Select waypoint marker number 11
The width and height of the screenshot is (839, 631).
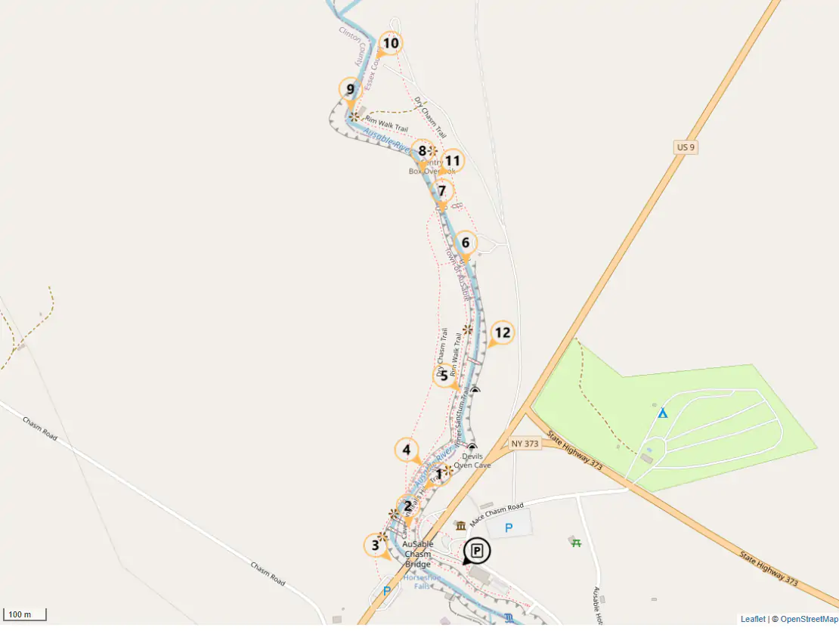[452, 162]
